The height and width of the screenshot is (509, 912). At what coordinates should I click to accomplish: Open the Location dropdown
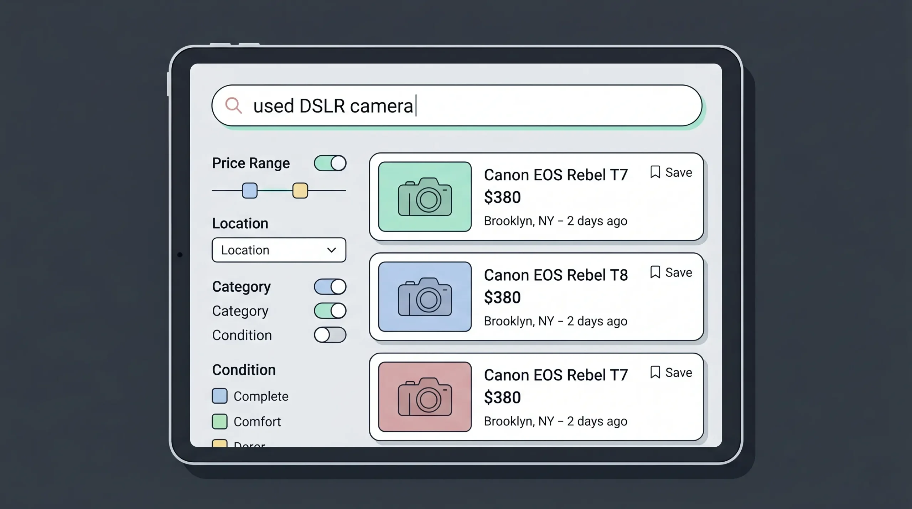point(279,250)
